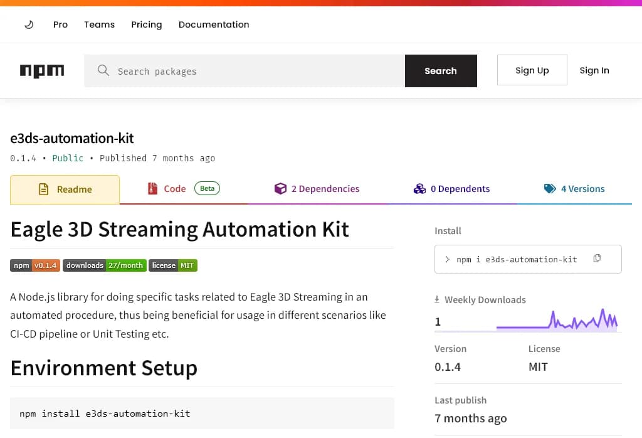Select the Readme tab
This screenshot has width=642, height=438.
(65, 190)
